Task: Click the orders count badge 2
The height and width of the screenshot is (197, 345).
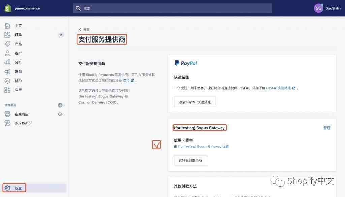Action: 61,35
